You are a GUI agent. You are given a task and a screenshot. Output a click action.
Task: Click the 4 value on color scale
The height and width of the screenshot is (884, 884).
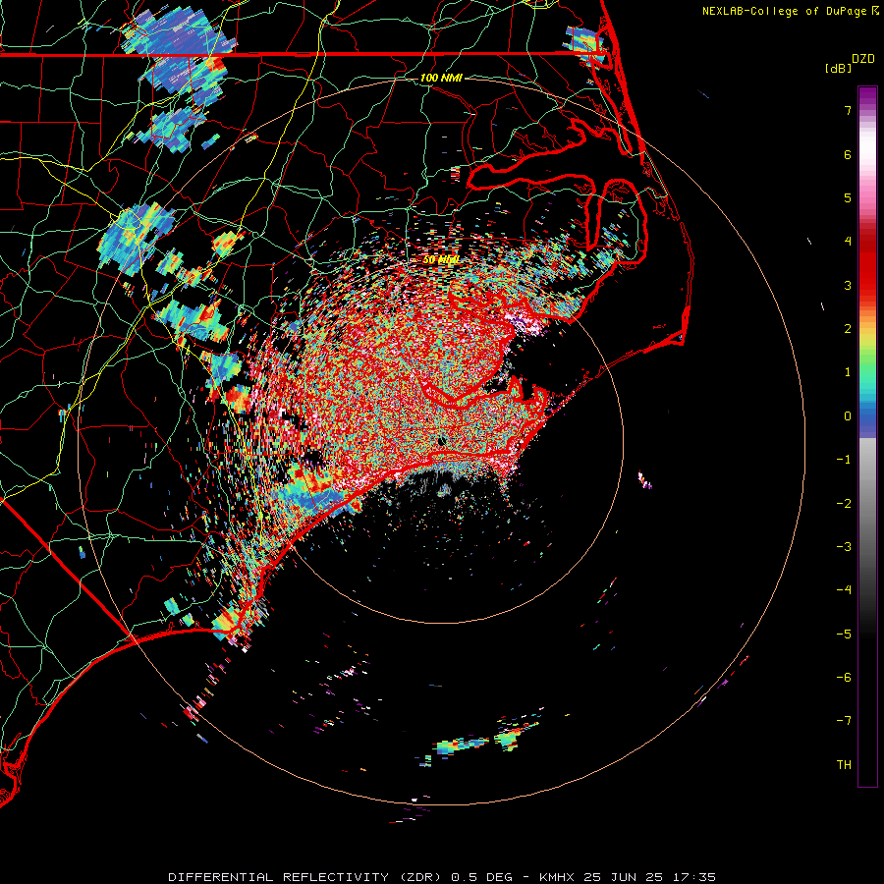click(848, 242)
